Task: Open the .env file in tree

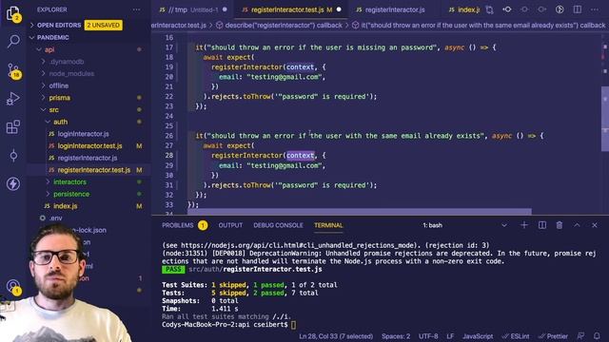Action: (x=56, y=218)
